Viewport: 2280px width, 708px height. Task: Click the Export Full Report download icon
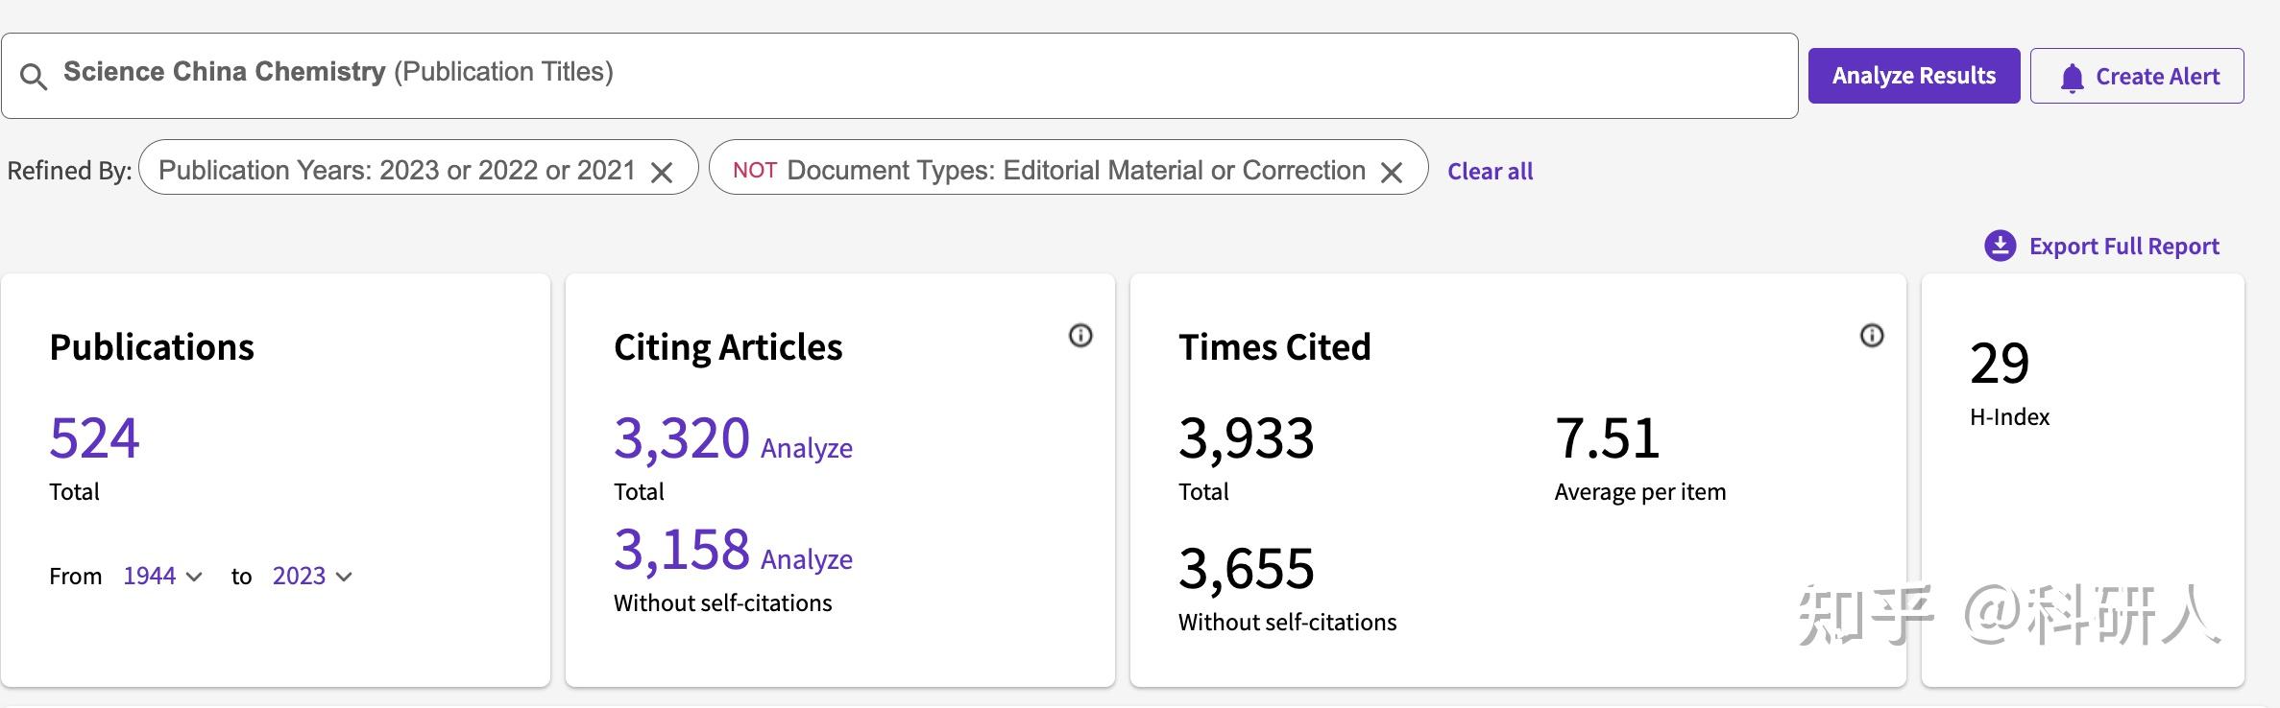(x=2000, y=247)
